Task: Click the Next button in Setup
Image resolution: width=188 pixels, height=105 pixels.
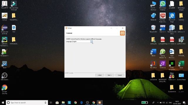Action: coord(110,75)
